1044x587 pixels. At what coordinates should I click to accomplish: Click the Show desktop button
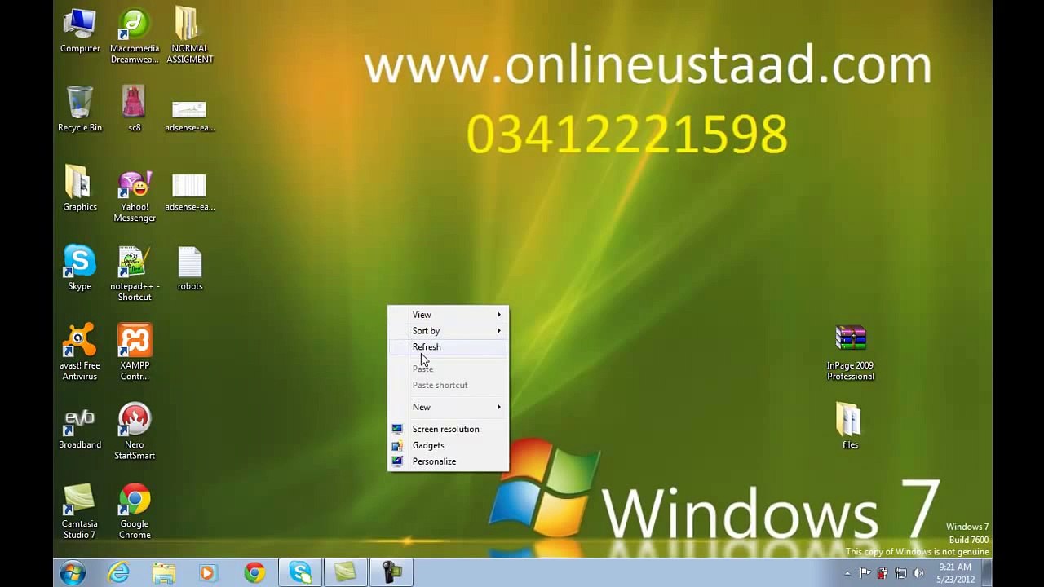pyautogui.click(x=986, y=573)
